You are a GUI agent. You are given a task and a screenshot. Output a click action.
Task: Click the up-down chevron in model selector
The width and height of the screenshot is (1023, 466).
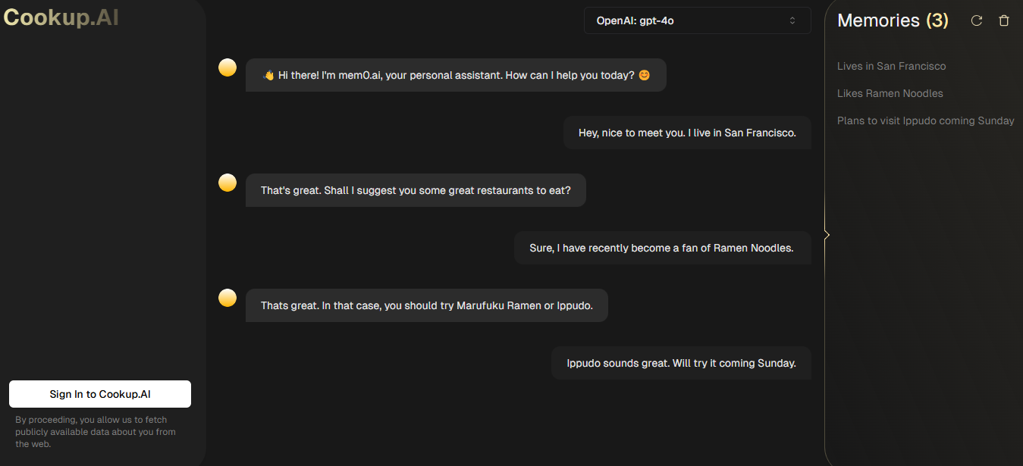click(792, 20)
